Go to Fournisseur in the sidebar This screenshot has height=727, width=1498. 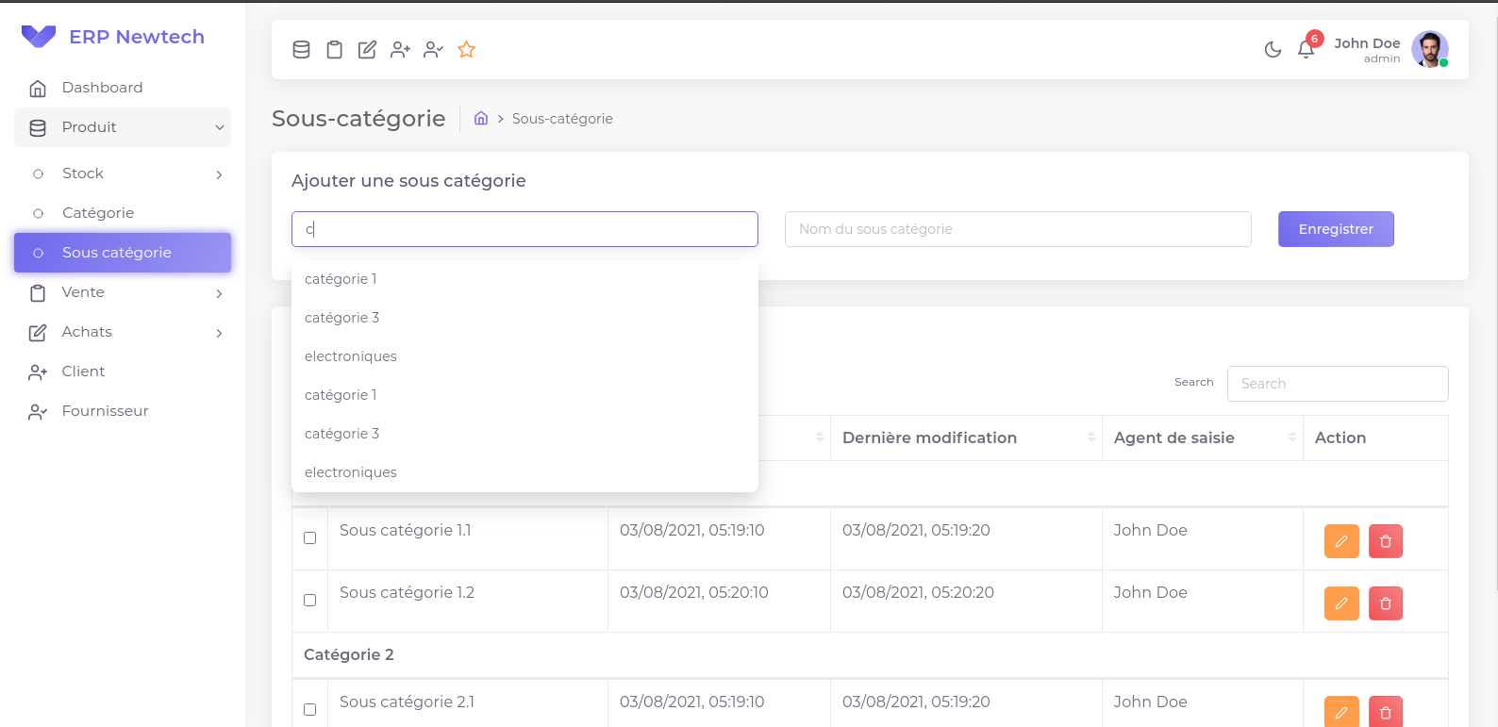[x=105, y=411]
